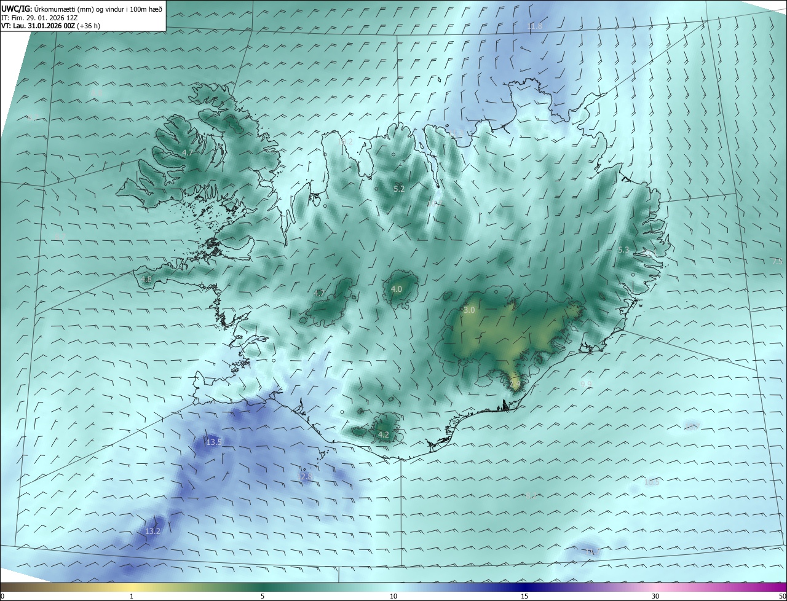Click the 5.2 value in north Iceland
Viewport: 787px width, 601px height.
tap(399, 189)
